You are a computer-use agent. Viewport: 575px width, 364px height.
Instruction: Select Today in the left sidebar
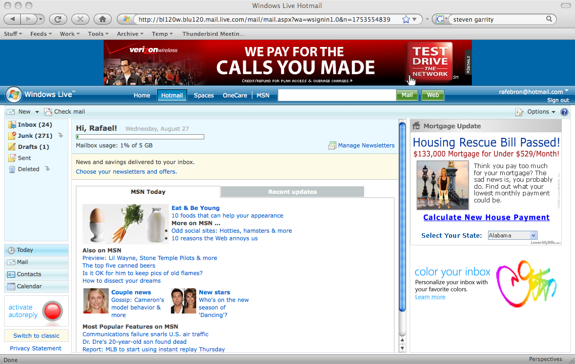tap(36, 250)
